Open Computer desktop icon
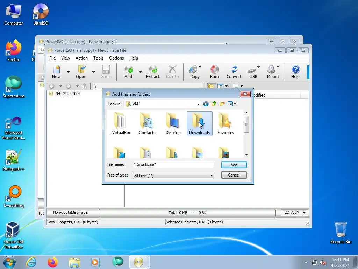This screenshot has height=269, width=358. pos(14,14)
